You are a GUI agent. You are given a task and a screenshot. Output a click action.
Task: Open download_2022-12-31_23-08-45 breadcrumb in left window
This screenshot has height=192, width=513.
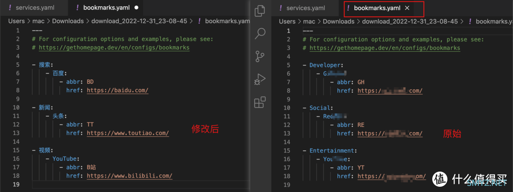click(139, 21)
